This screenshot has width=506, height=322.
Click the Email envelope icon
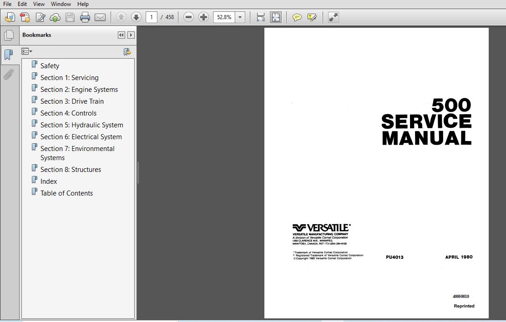100,17
